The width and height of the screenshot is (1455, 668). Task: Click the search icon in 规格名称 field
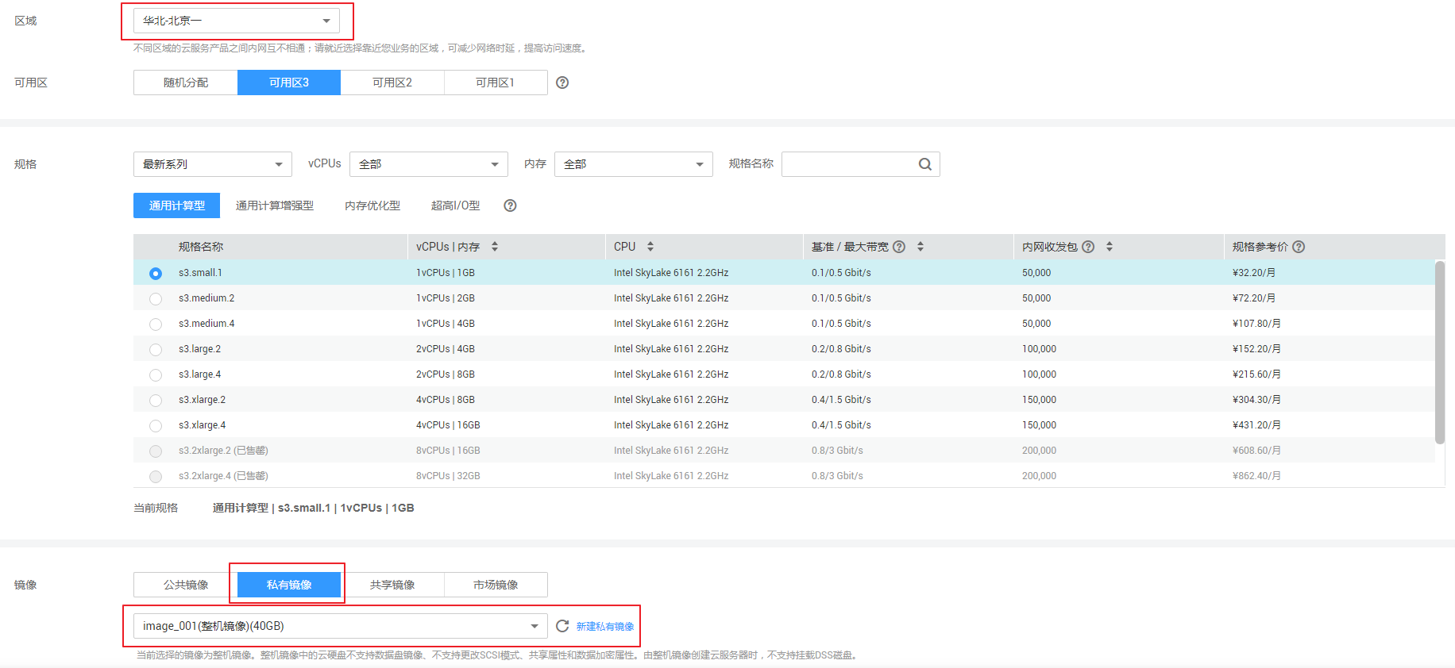[925, 164]
